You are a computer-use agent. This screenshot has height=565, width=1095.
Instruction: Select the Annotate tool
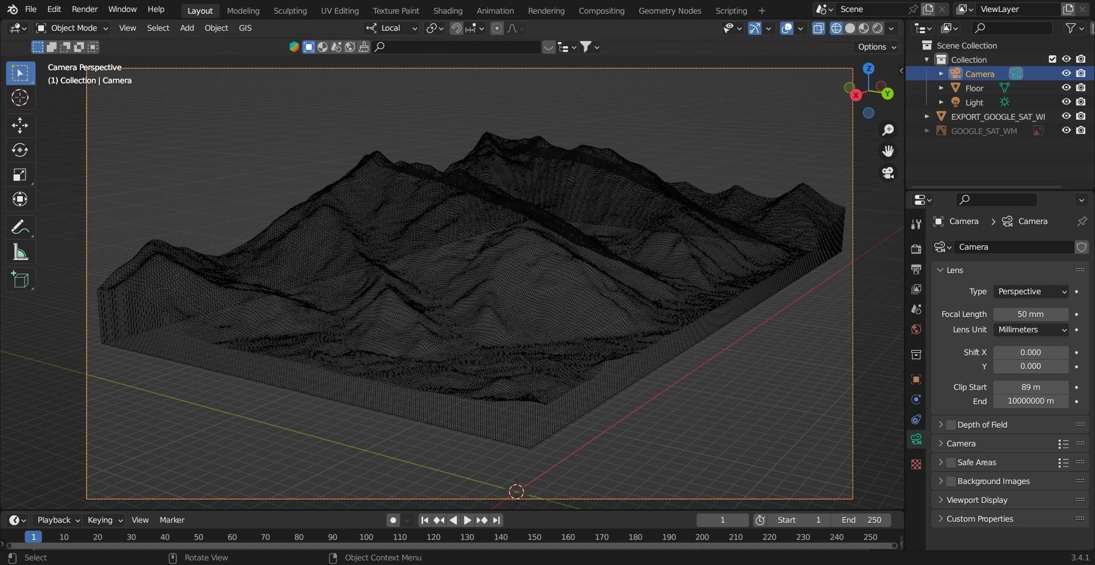(x=20, y=227)
